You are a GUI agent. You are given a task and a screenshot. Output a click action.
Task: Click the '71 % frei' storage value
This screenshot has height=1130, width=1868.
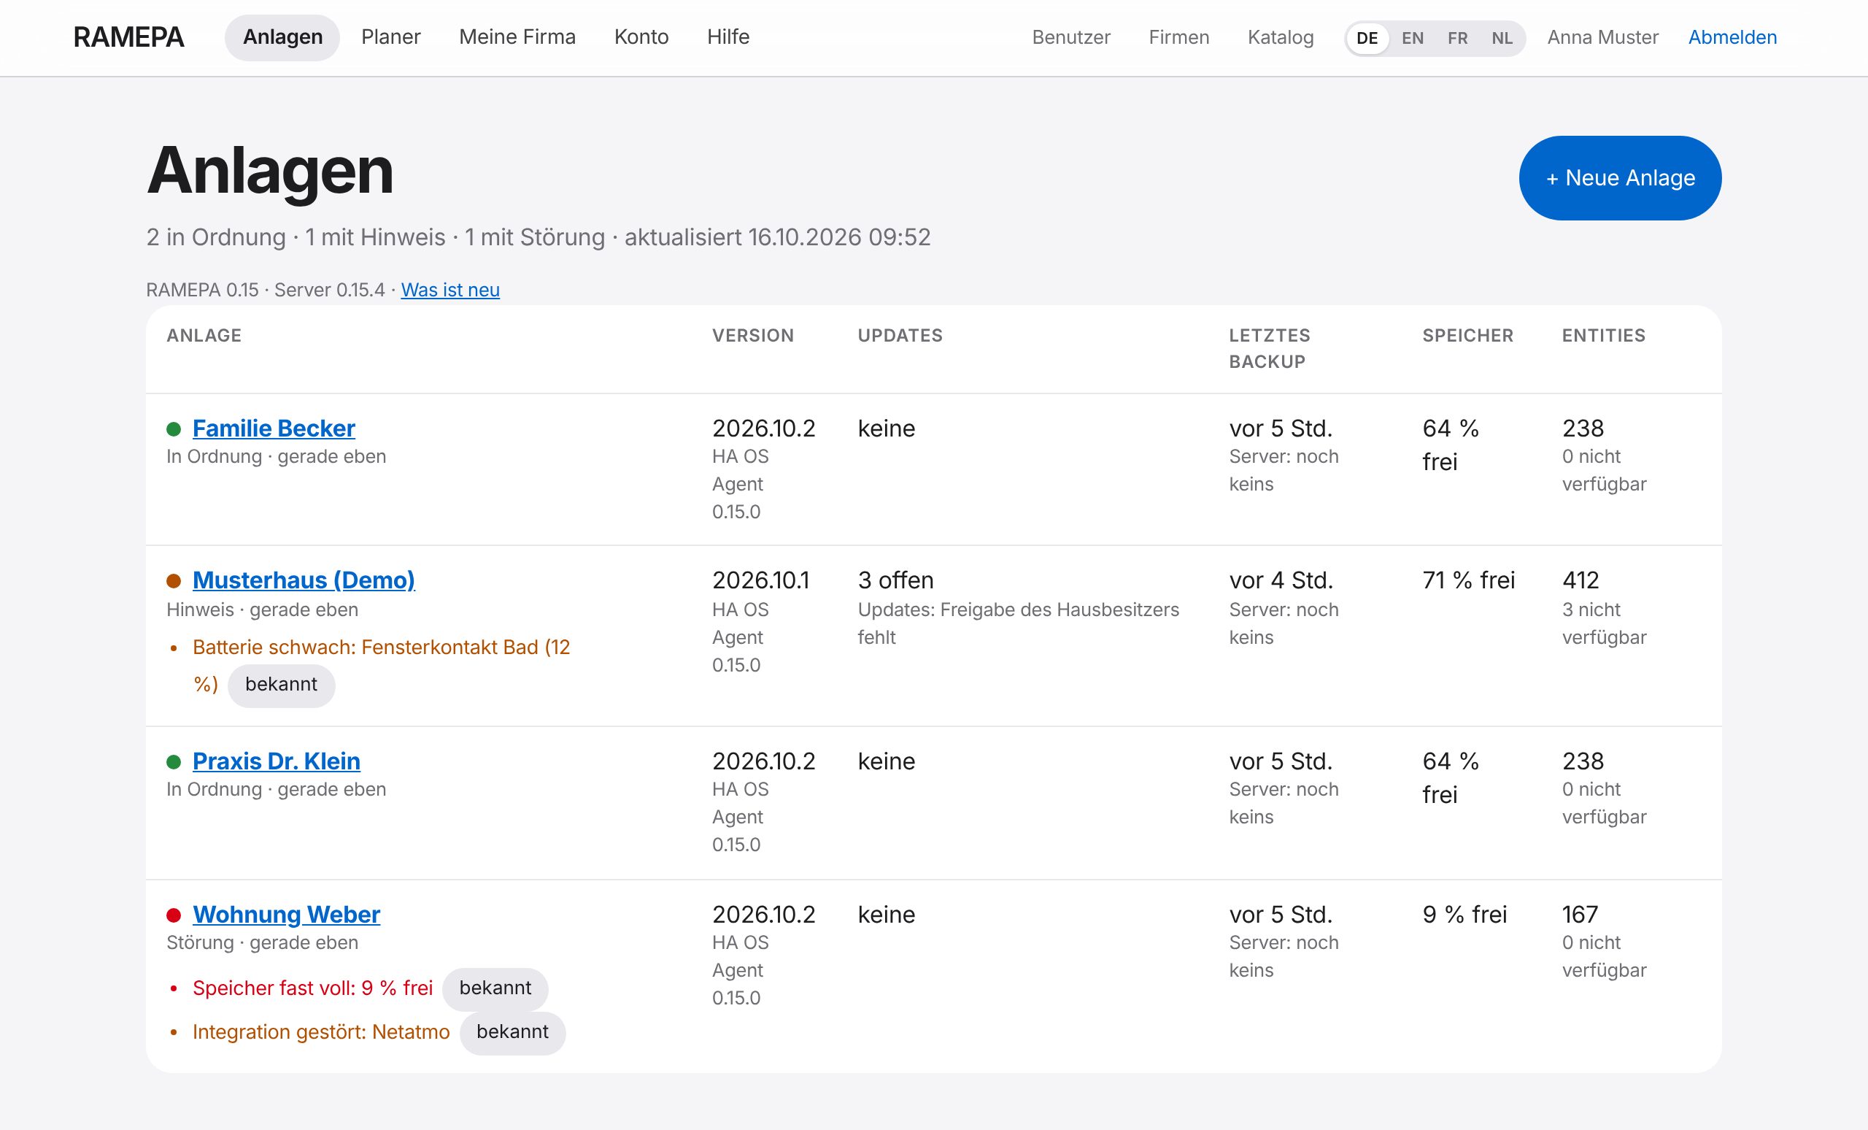pos(1468,580)
